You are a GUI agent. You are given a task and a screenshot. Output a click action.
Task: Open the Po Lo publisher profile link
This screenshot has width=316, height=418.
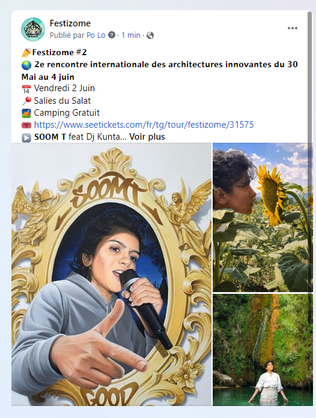[96, 35]
